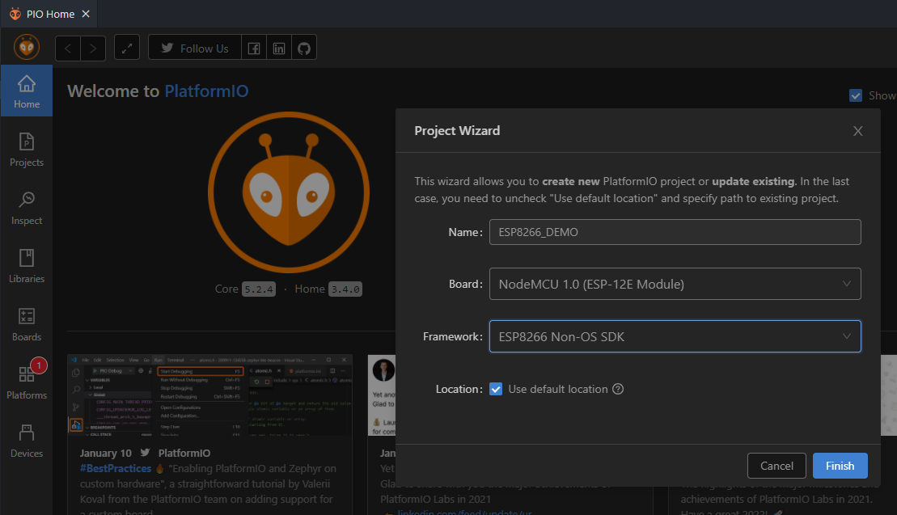This screenshot has width=897, height=515.
Task: Go forward with the right arrow button
Action: [93, 48]
